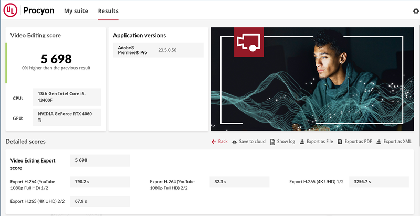The image size is (420, 216).
Task: Choose the Export as File label
Action: [x=320, y=142]
